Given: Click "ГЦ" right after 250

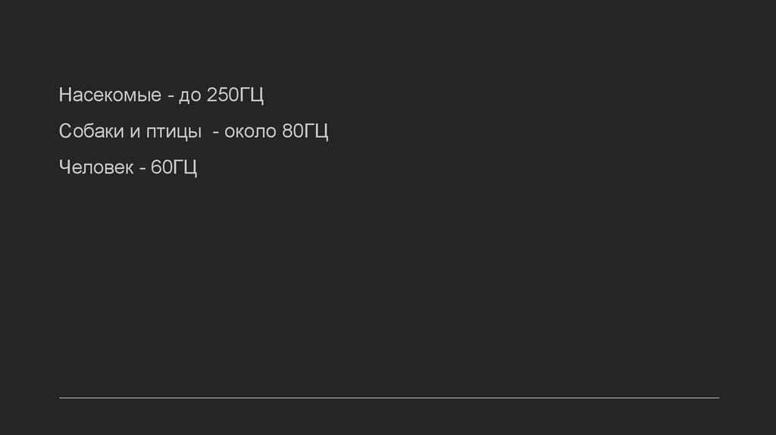Looking at the screenshot, I should coord(251,96).
